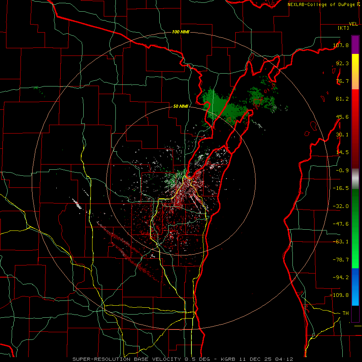Click the Super-Resolution Base Velocity caption
The image size is (362, 362).
183,359
